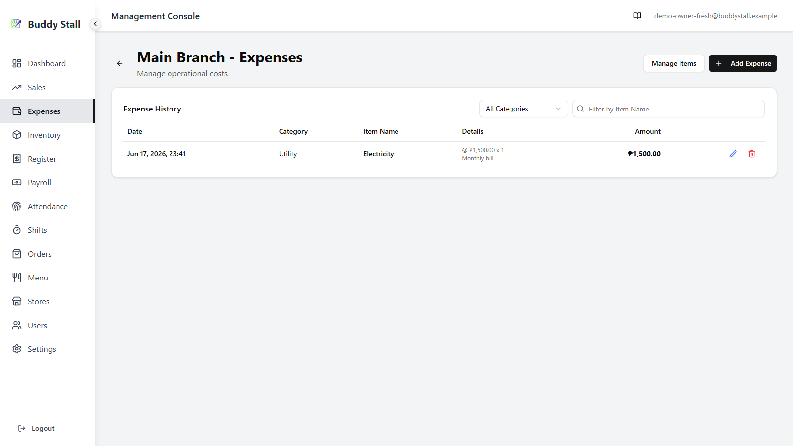The height and width of the screenshot is (446, 793).
Task: Click the account email demo-owner-fresh@buddystall.example
Action: pyautogui.click(x=715, y=16)
